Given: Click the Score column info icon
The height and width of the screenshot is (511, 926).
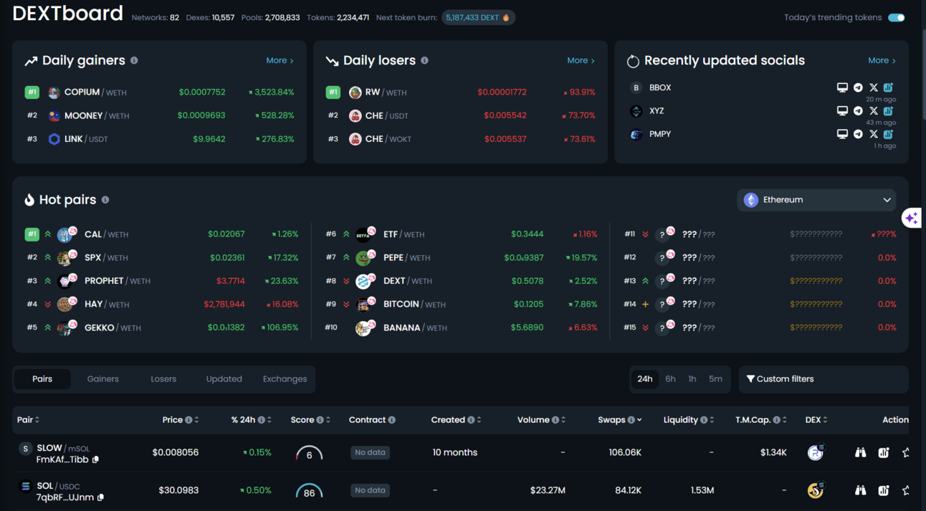Looking at the screenshot, I should pos(320,420).
